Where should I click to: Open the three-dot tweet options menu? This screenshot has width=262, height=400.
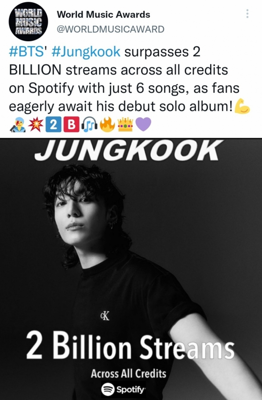[x=247, y=14]
